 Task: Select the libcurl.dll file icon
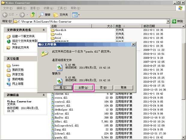(53, 133)
